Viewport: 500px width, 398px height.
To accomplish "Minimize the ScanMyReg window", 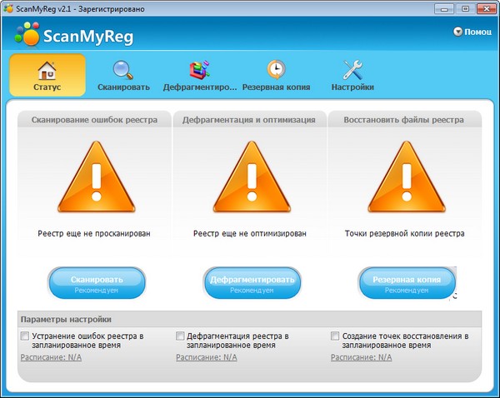I will click(444, 9).
